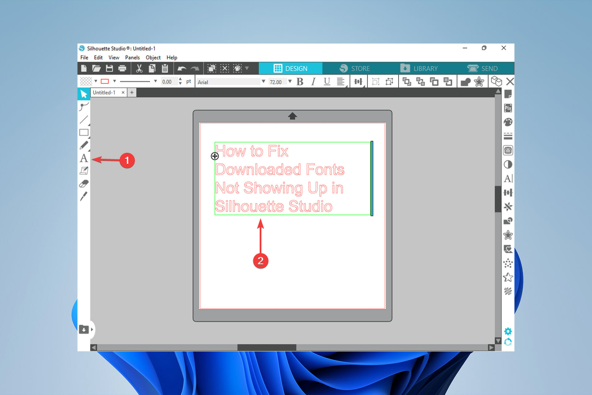Select the Knife tool

[x=84, y=196]
